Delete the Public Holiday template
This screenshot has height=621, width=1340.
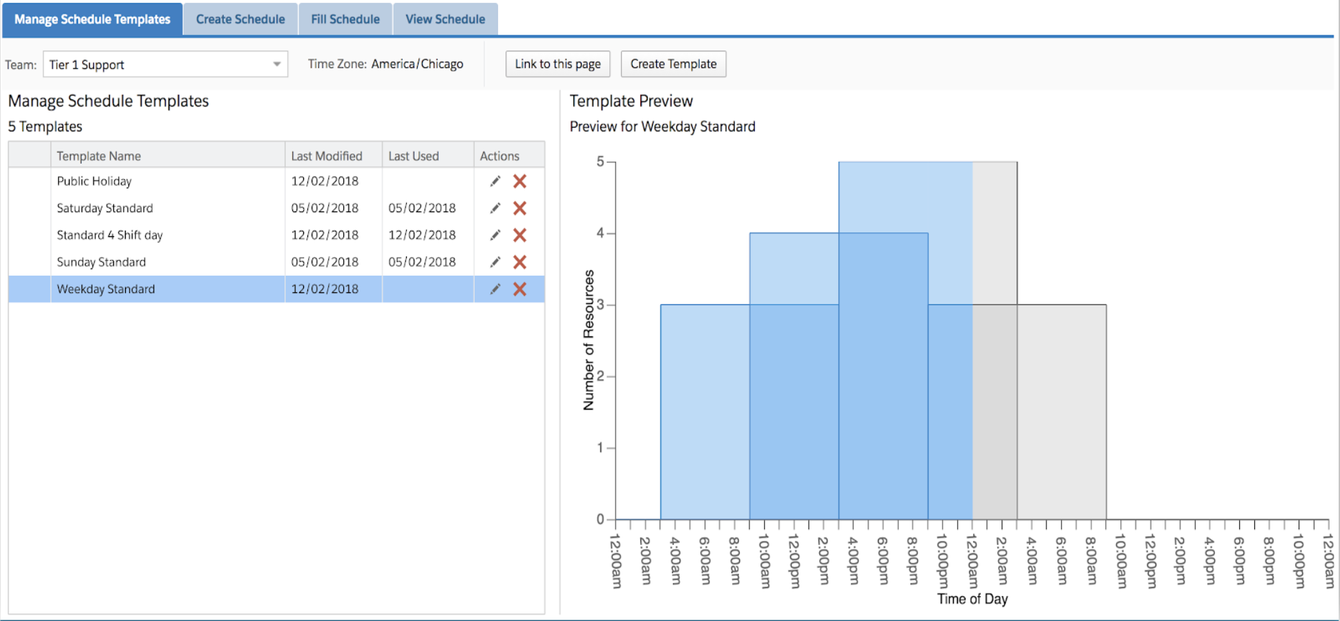(520, 181)
